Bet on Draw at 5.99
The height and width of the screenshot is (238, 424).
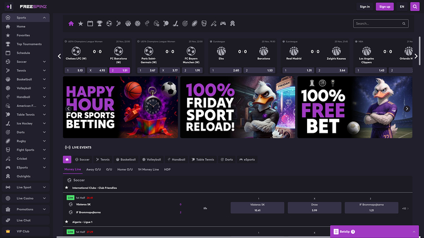coord(315,208)
